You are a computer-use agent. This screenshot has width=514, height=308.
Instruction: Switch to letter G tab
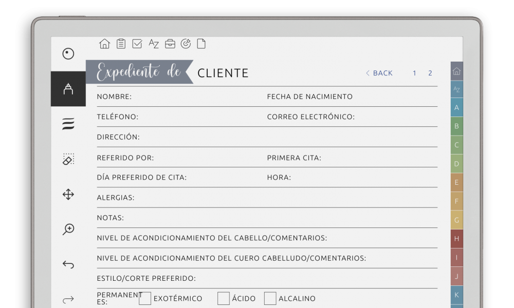pos(456,220)
